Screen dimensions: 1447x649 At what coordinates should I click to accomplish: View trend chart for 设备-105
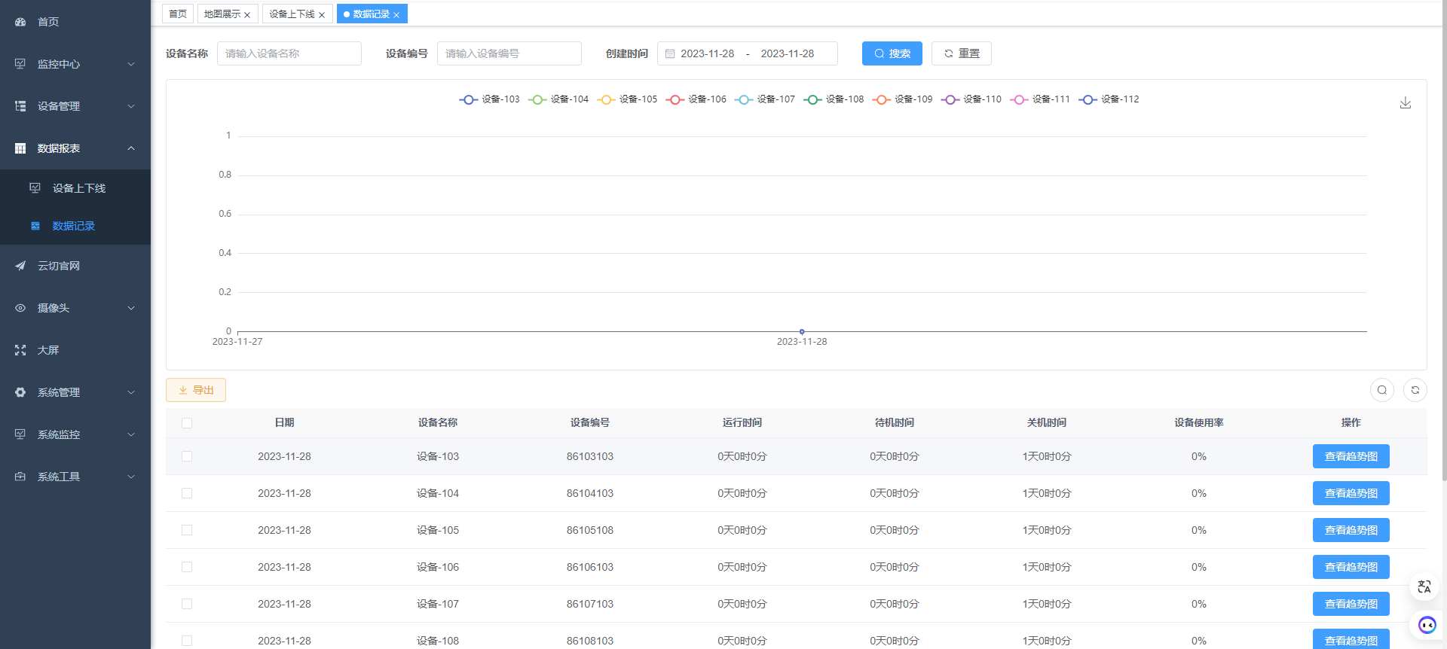point(1351,530)
